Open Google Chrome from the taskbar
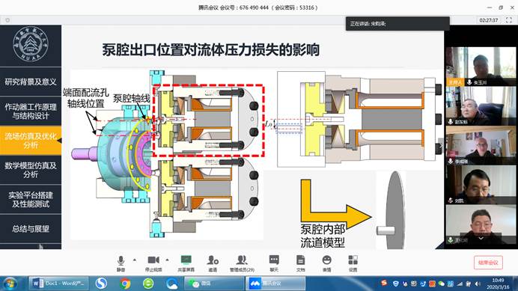Image resolution: width=518 pixels, height=291 pixels. pyautogui.click(x=125, y=284)
